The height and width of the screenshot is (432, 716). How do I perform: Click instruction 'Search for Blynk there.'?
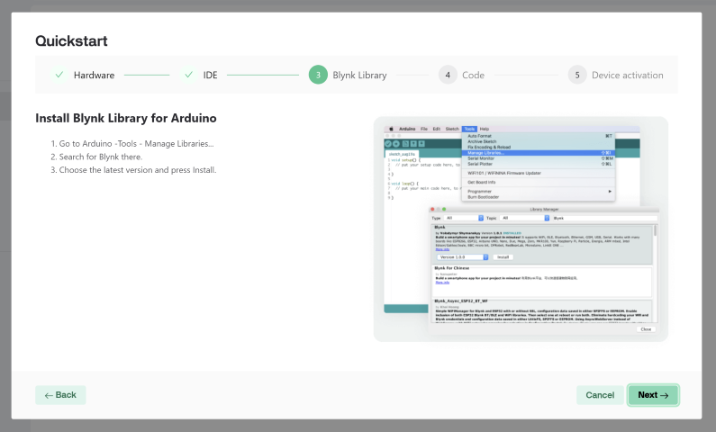tap(101, 157)
